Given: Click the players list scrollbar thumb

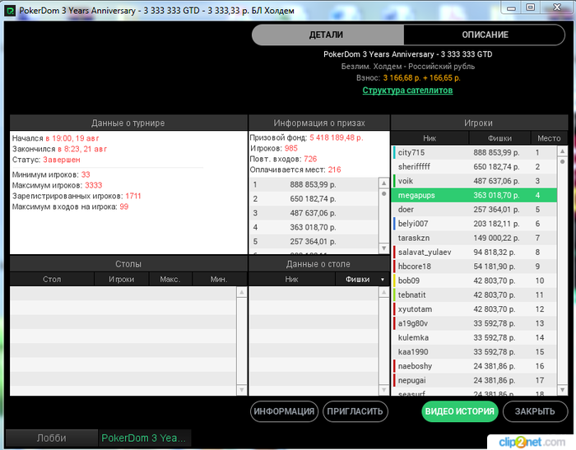Looking at the screenshot, I should pyautogui.click(x=562, y=161).
